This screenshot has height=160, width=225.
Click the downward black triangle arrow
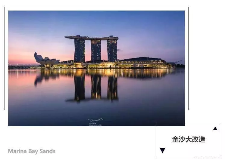coord(162,150)
